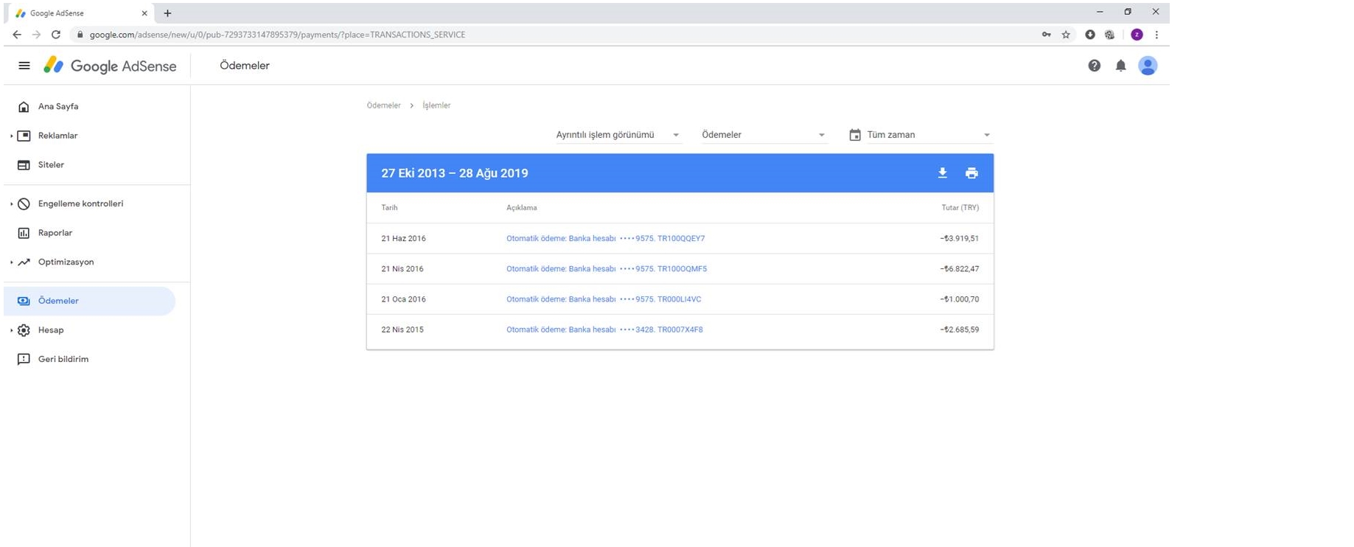1354x547 pixels.
Task: Click the Siteler sidebar icon
Action: (x=24, y=165)
